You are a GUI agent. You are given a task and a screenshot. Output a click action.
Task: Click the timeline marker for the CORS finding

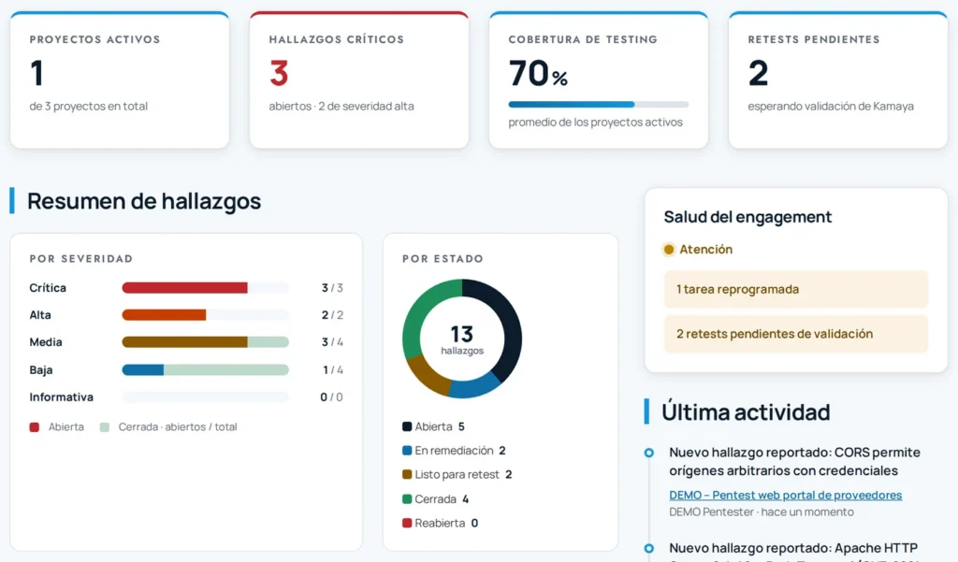pos(649,453)
